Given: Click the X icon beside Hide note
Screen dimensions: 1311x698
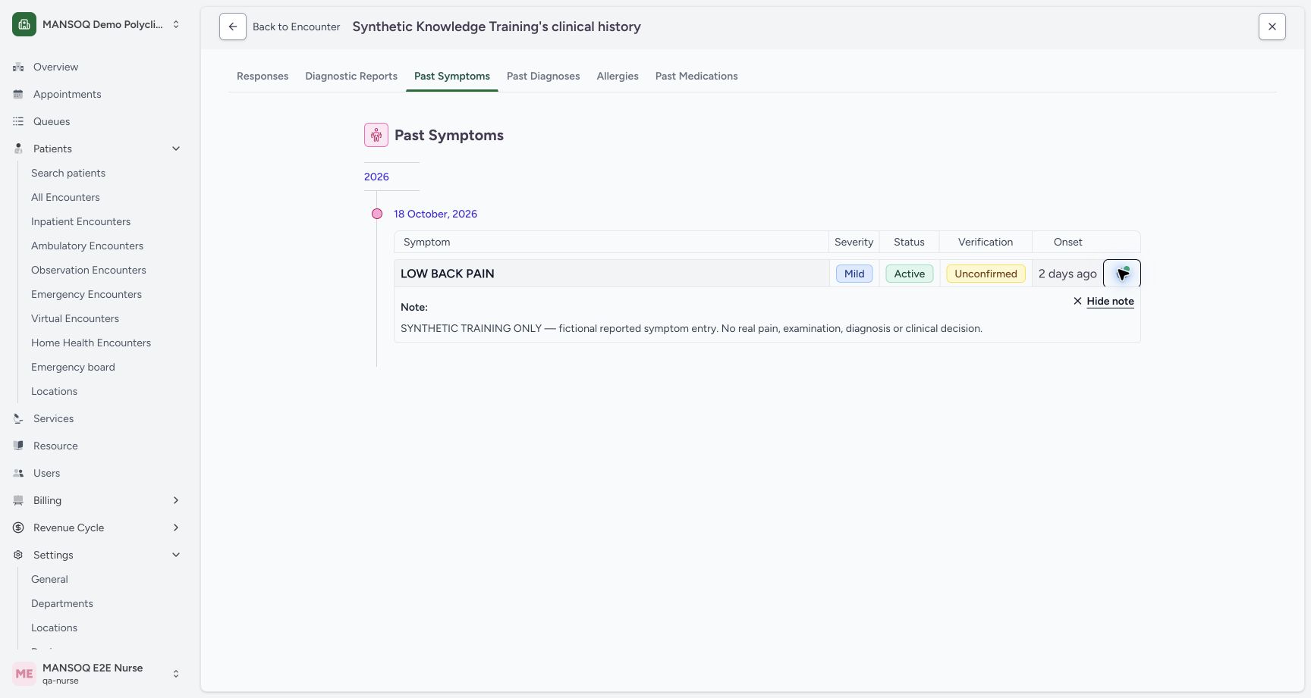Looking at the screenshot, I should tap(1077, 301).
